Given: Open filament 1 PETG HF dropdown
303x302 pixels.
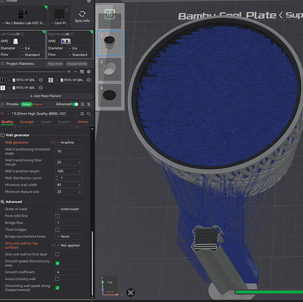Looking at the screenshot, I should tap(22, 80).
